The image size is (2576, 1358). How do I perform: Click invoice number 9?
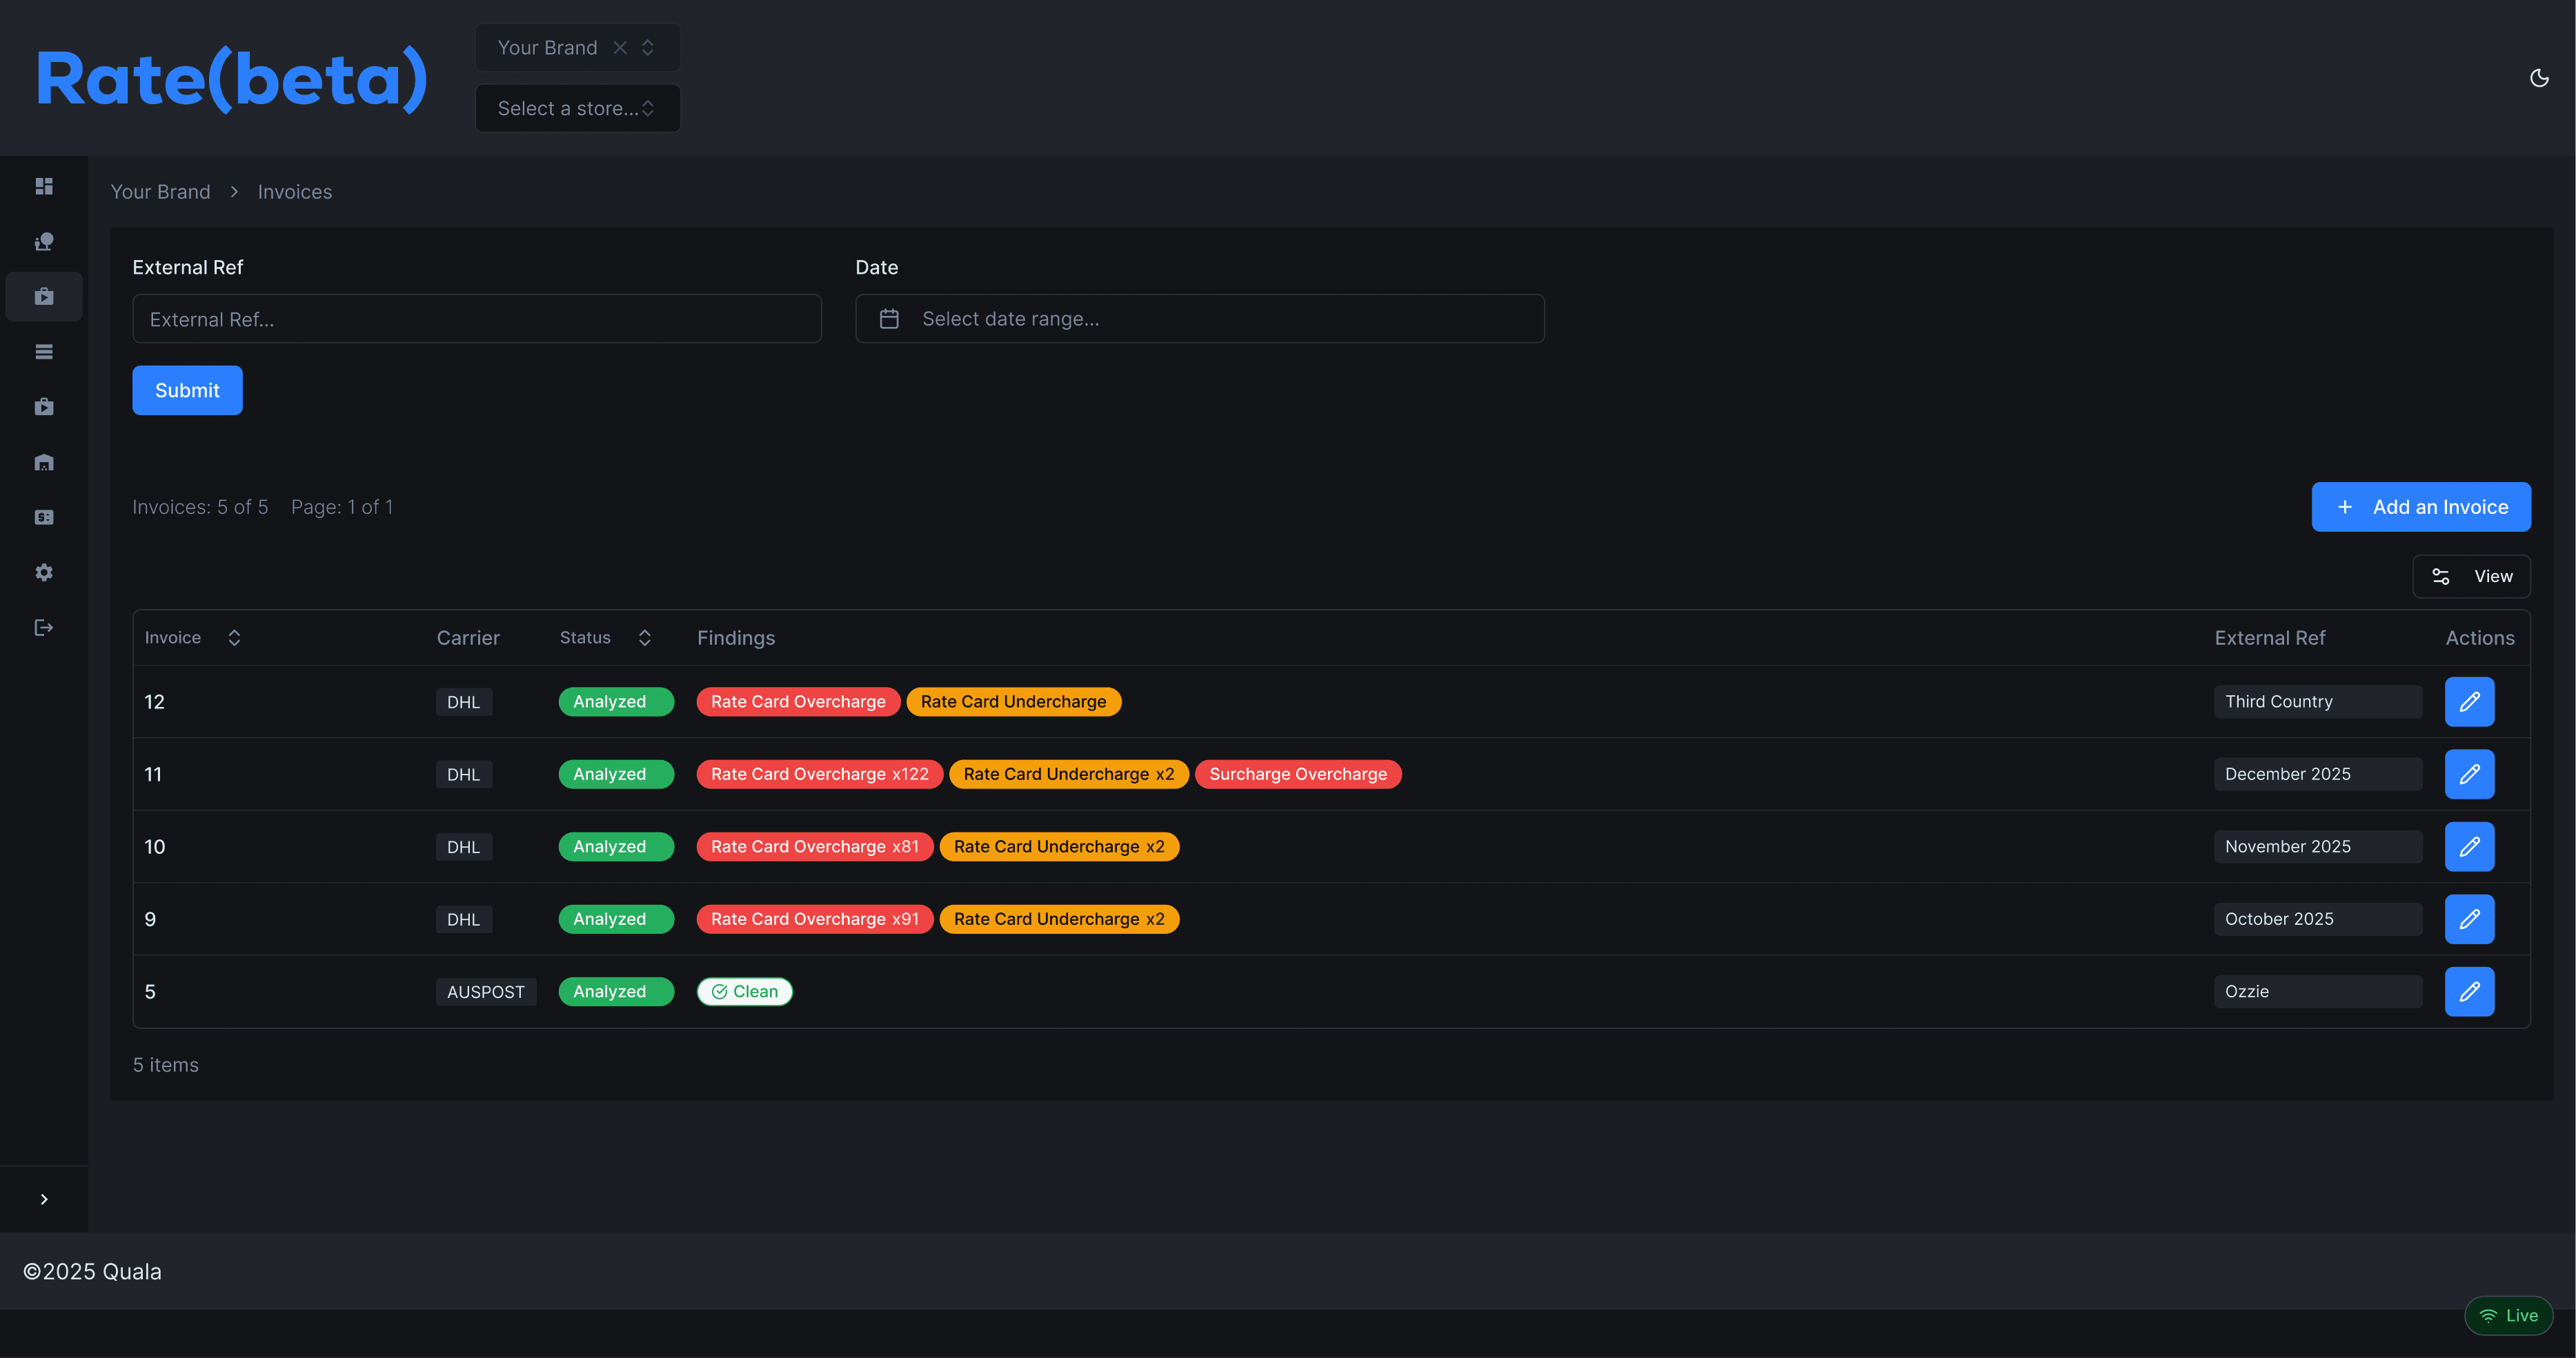point(150,919)
